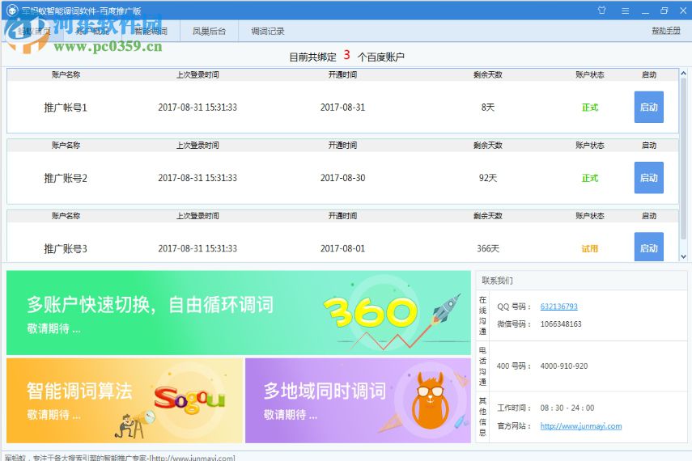Switch to the 智能调词 tab
This screenshot has width=692, height=461.
pos(151,31)
